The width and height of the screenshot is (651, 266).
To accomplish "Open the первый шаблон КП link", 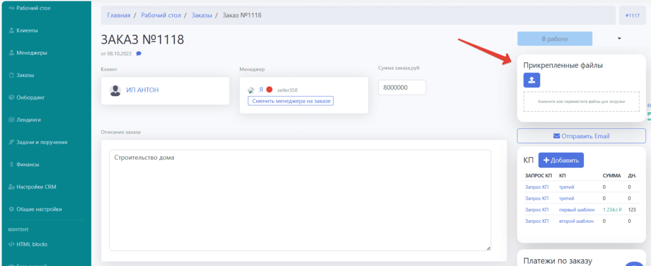I will coord(577,210).
